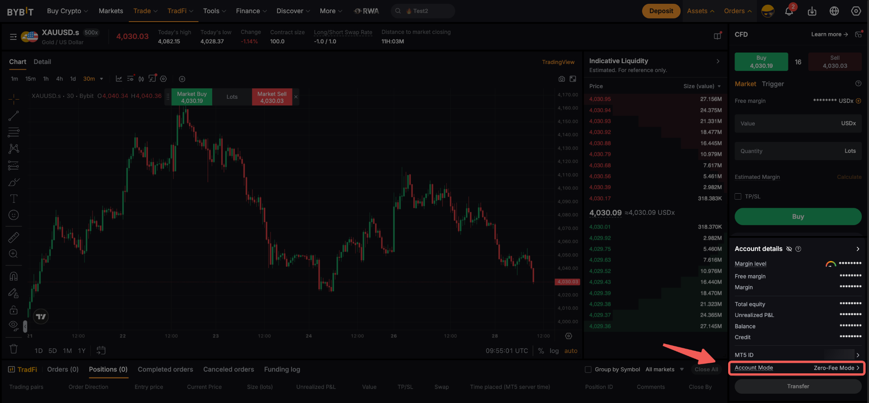Open the Trigger order tab

(773, 84)
